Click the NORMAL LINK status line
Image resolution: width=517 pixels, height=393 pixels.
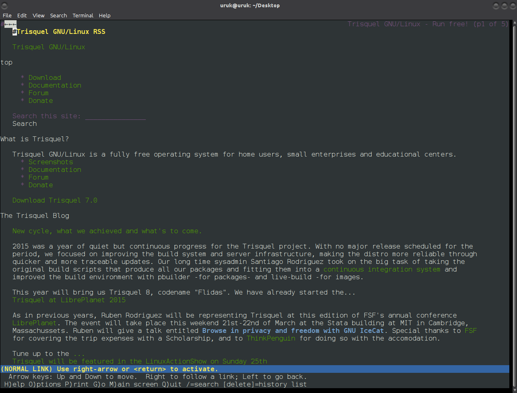(x=254, y=369)
